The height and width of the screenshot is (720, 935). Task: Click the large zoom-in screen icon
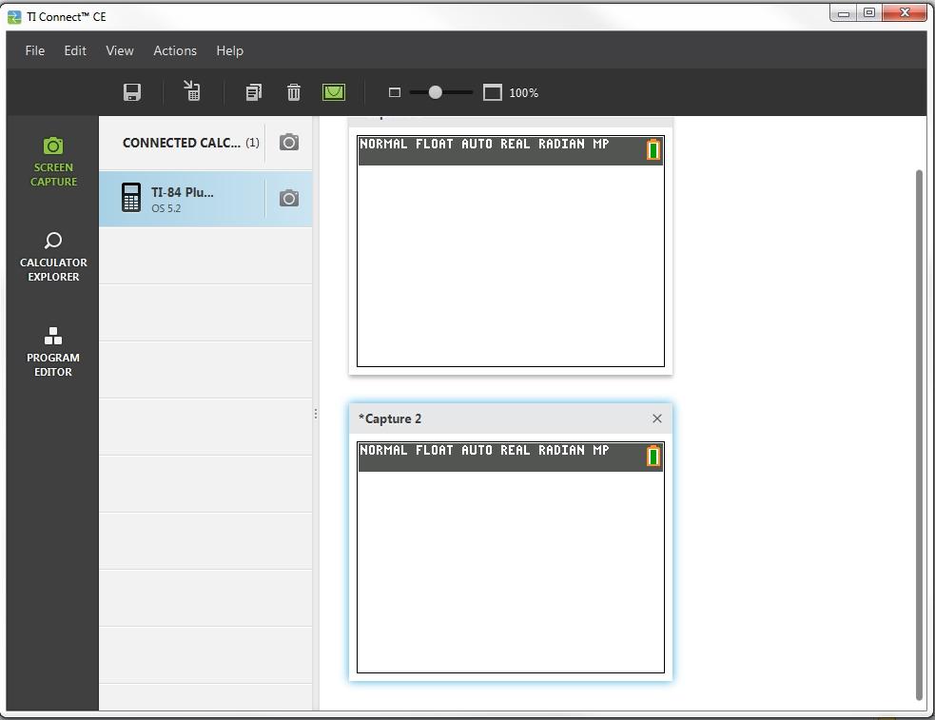tap(493, 92)
